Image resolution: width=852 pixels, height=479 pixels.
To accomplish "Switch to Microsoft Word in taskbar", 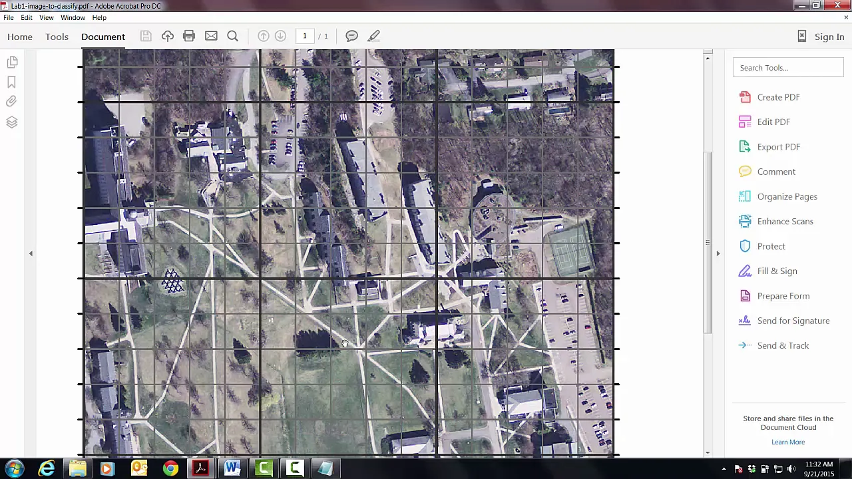I will (x=232, y=469).
